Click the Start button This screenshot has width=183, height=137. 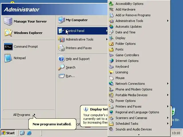[x=8, y=133]
